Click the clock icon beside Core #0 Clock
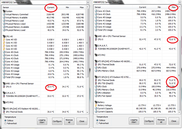182x129 pixels. point(4,52)
